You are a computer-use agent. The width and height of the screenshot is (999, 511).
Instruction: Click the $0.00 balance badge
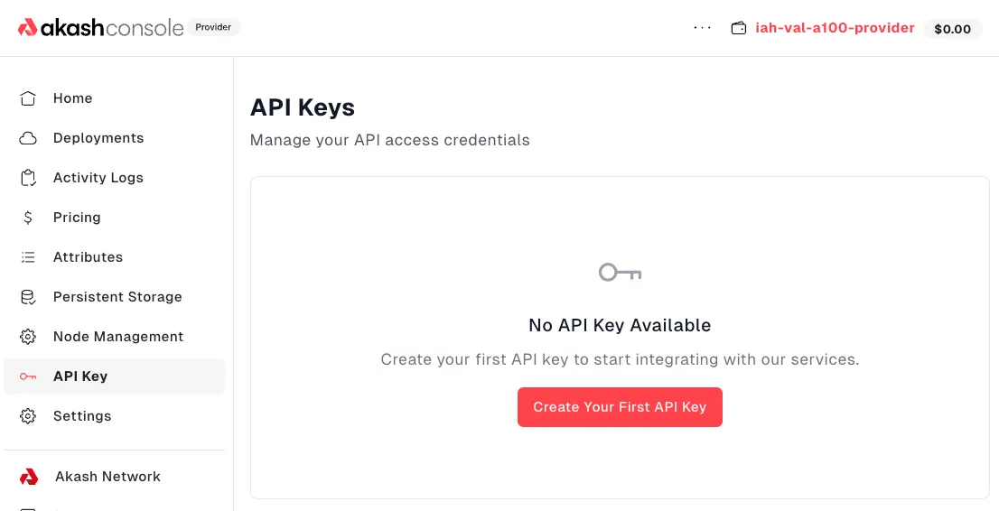pyautogui.click(x=952, y=29)
